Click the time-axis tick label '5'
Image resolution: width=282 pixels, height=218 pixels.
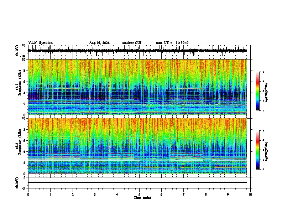pyautogui.click(x=139, y=194)
